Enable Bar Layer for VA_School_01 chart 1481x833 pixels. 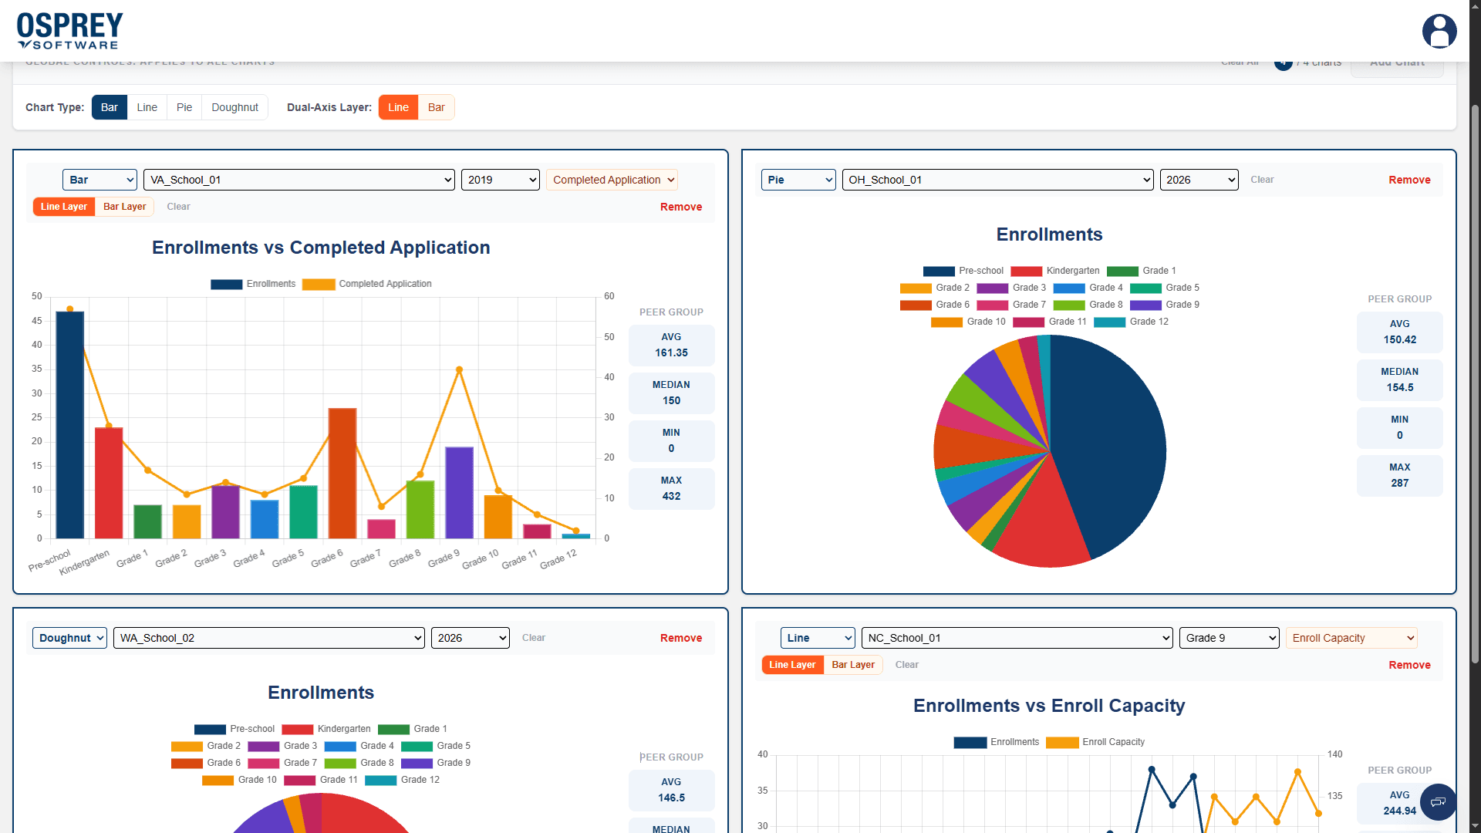pos(124,207)
